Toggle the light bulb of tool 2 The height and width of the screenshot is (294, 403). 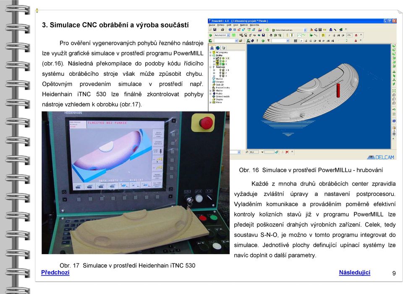tap(220, 73)
